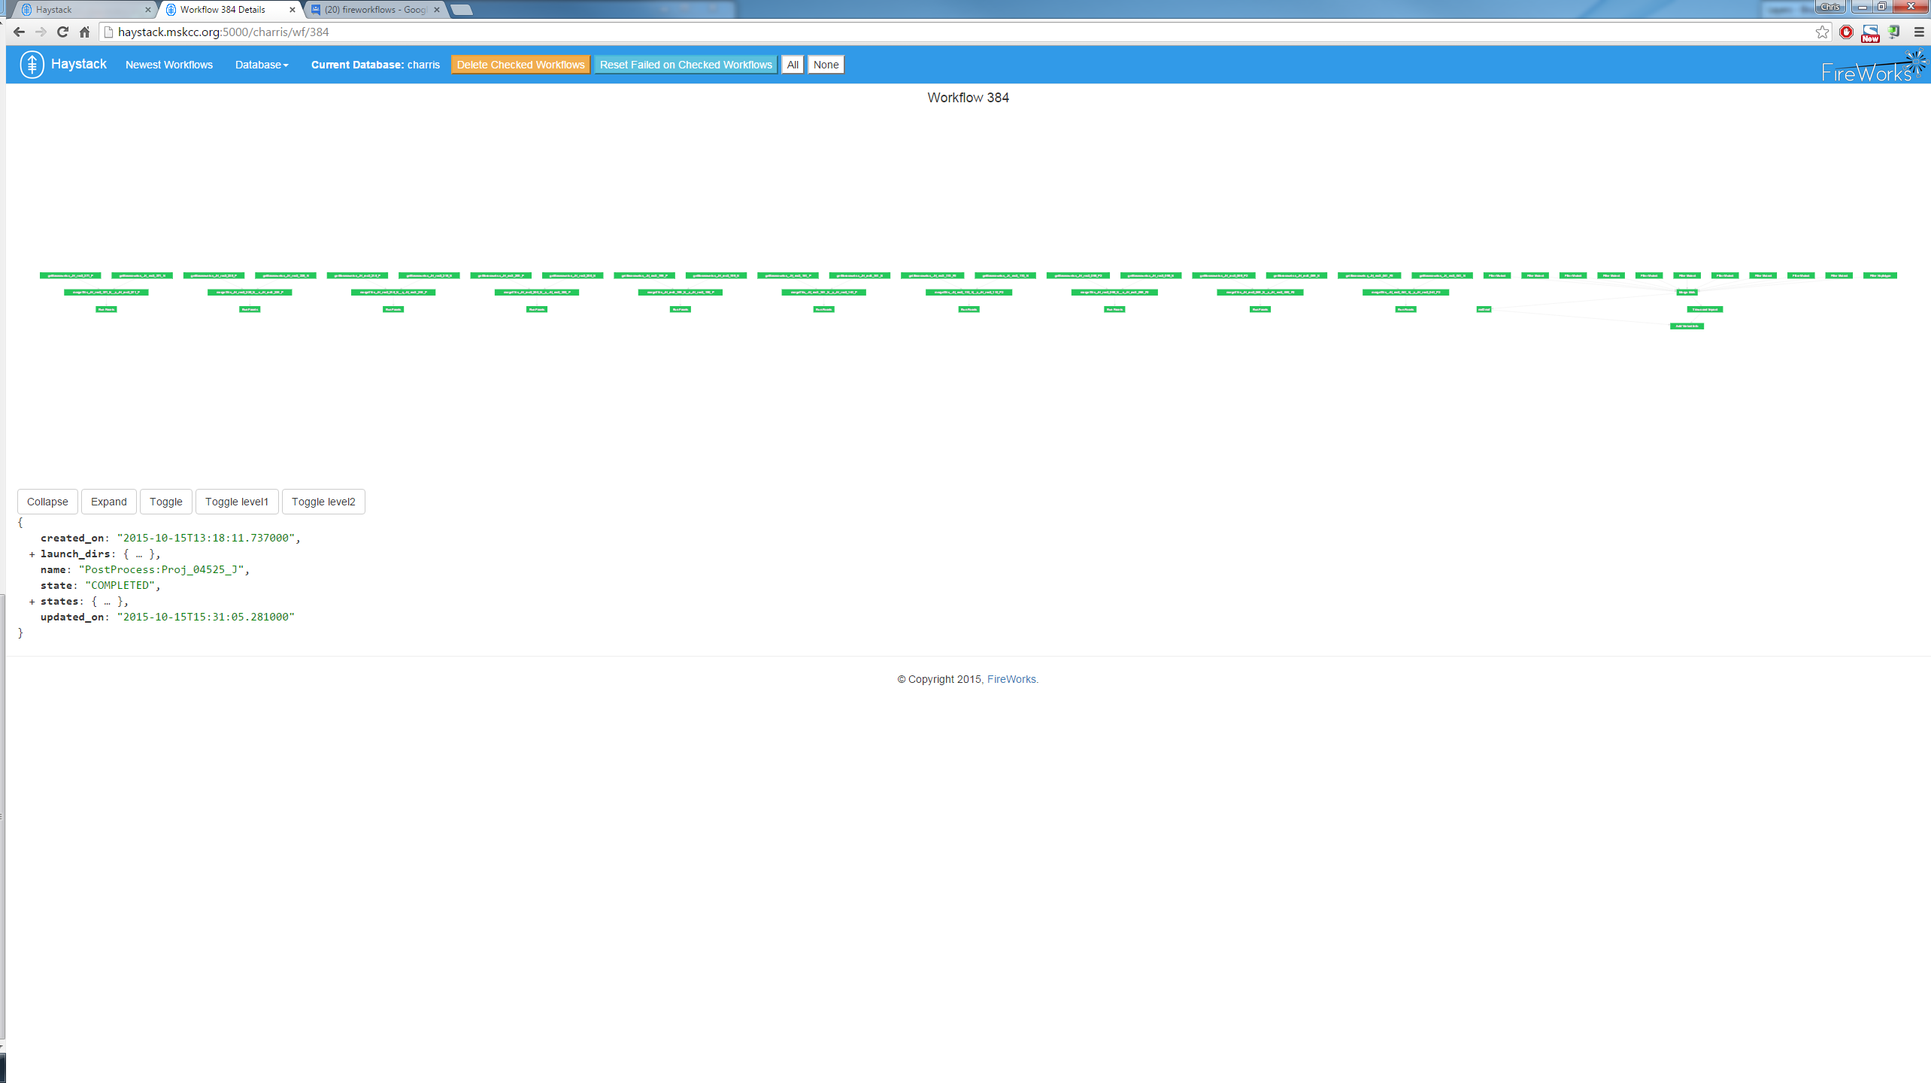Click the browser bookmark star icon
Viewport: 1931px width, 1083px height.
click(x=1822, y=32)
